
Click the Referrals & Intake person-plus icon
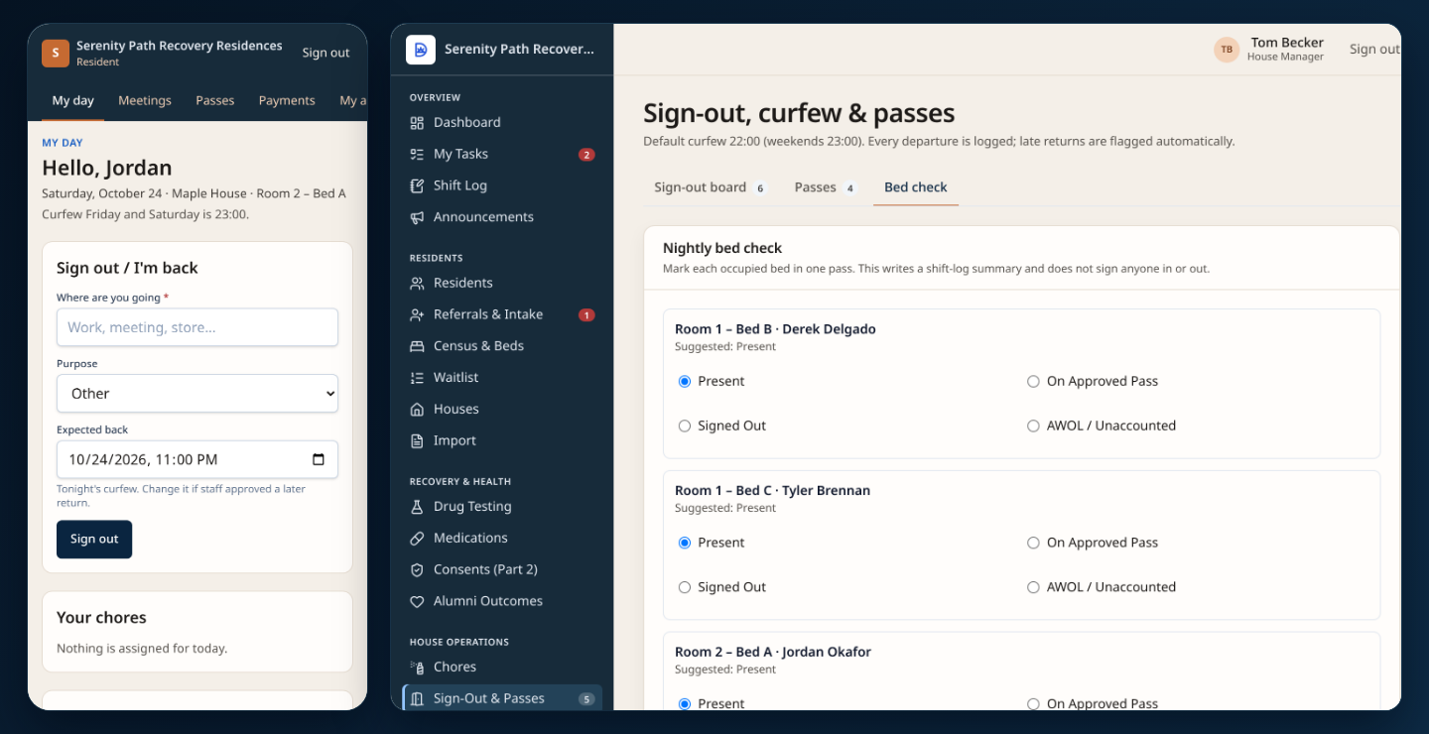[417, 315]
